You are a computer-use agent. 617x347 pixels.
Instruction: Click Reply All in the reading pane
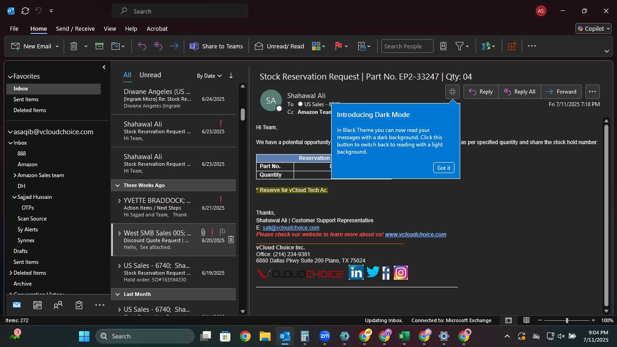(x=519, y=92)
